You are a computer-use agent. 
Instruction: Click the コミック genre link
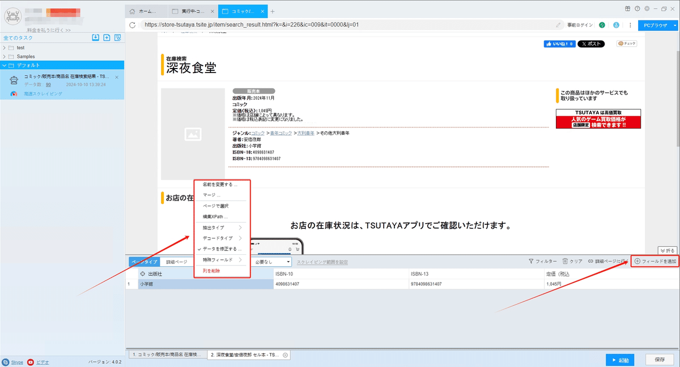coord(257,133)
